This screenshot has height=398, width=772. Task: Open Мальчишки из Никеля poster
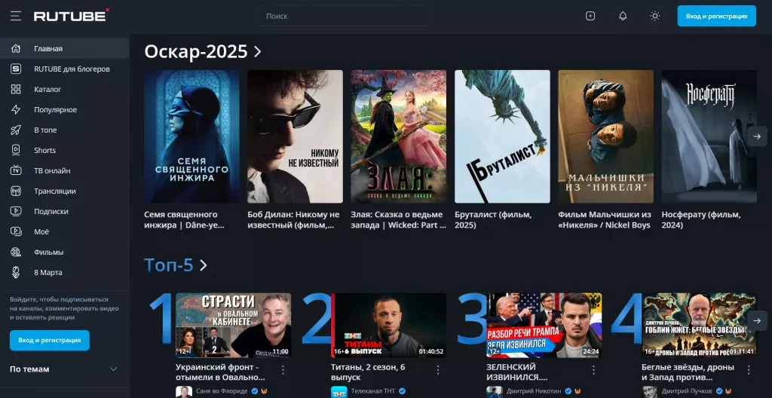pos(605,136)
